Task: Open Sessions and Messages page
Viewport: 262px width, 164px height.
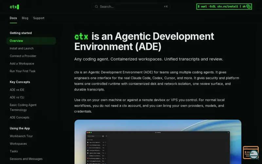Action: point(26,159)
